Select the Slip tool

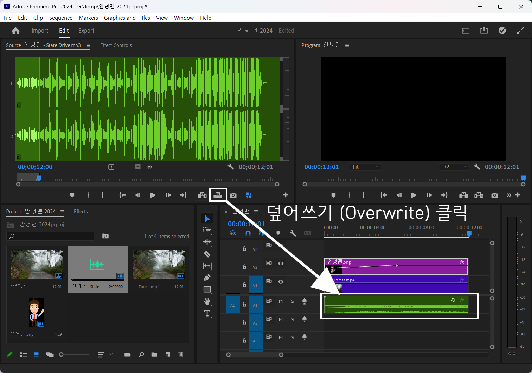pyautogui.click(x=207, y=266)
